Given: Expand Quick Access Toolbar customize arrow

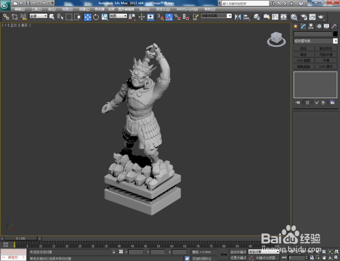Looking at the screenshot, I should click(x=52, y=3).
